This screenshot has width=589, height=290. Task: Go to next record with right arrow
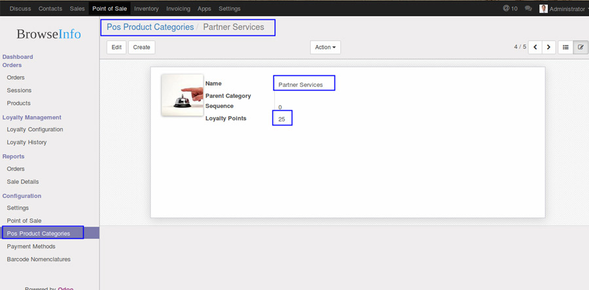[549, 47]
